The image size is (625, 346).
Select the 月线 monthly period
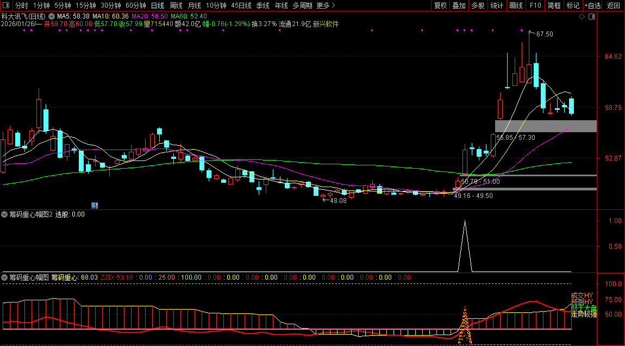tap(194, 5)
